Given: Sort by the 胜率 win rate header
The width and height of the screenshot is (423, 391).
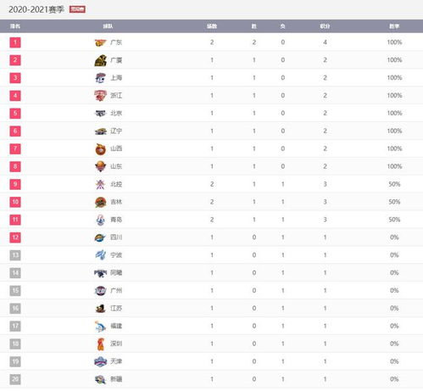Looking at the screenshot, I should point(394,26).
